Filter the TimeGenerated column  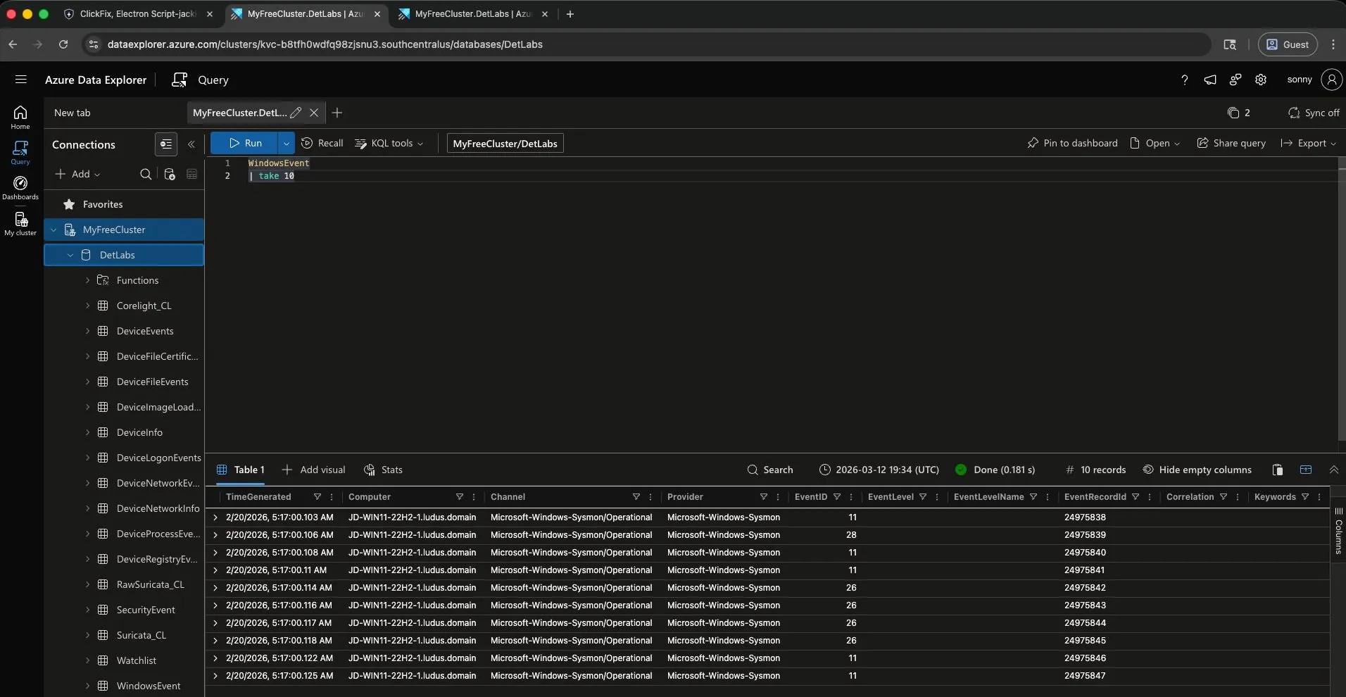tap(317, 497)
